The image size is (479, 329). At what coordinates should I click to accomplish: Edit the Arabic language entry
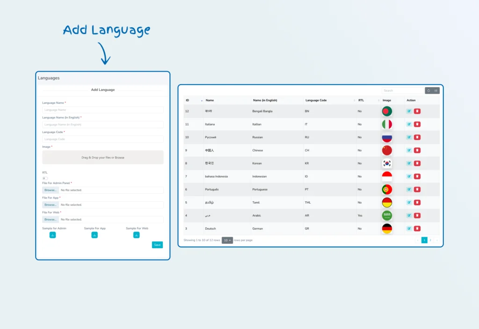[409, 216]
